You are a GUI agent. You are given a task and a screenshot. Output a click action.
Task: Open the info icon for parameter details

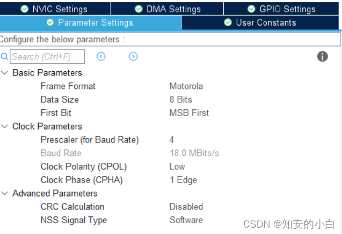[322, 57]
